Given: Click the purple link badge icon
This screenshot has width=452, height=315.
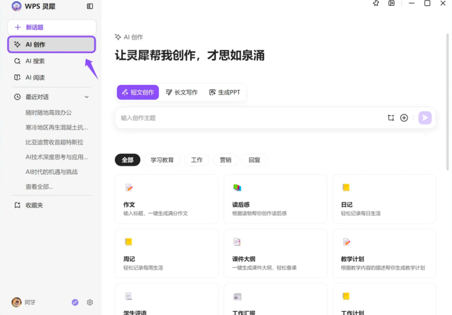Looking at the screenshot, I should tap(75, 302).
